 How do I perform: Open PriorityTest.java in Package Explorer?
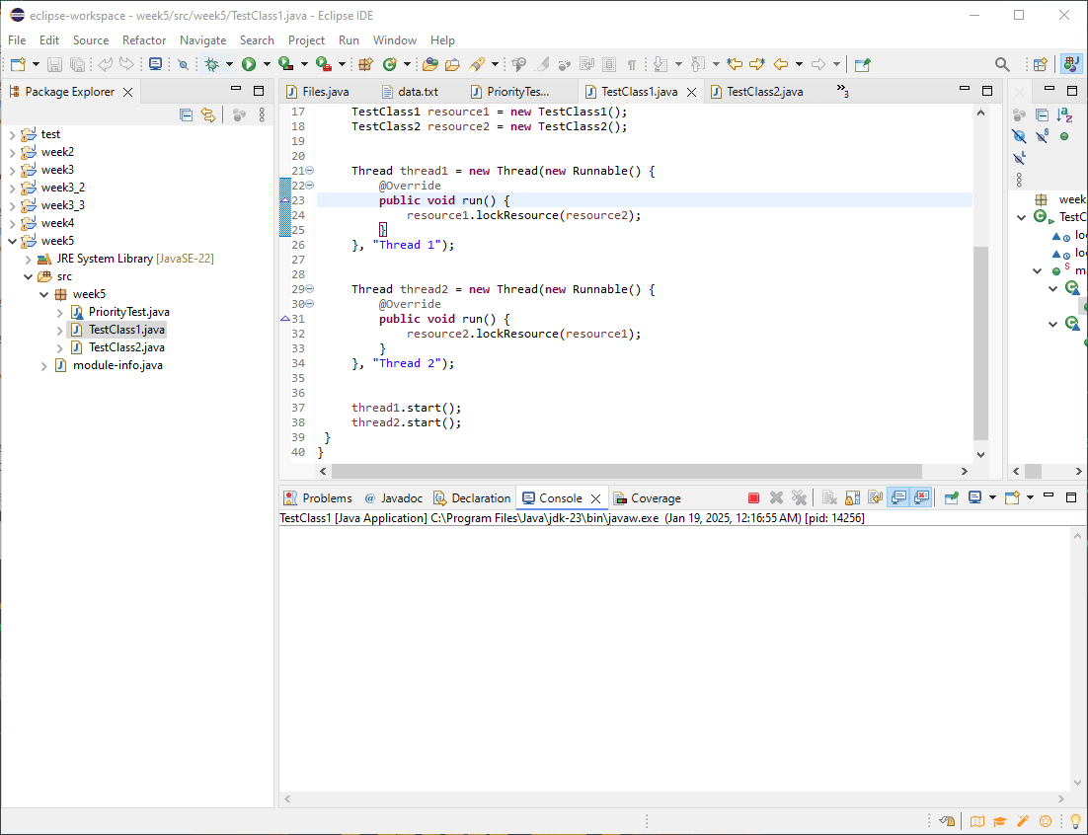(128, 312)
